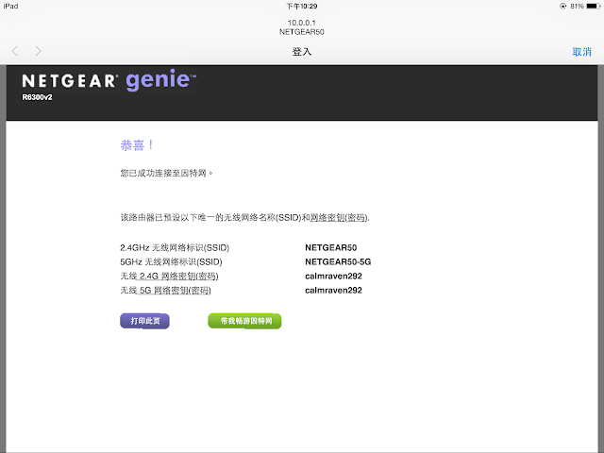Click the 您已成功连接至因特网 message
The image size is (604, 453).
point(166,173)
